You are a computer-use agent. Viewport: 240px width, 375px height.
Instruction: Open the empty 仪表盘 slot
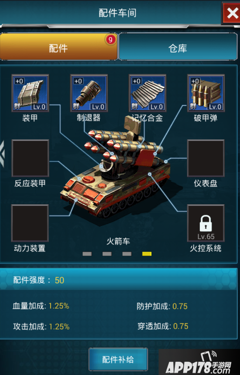click(x=206, y=158)
